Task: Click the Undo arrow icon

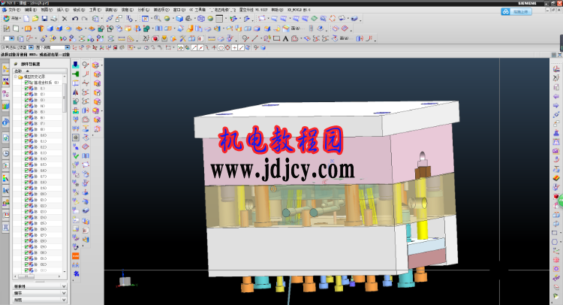Action: tap(75, 18)
